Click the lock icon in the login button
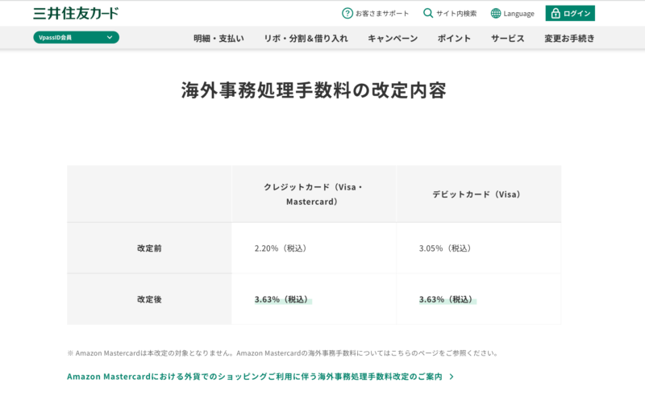This screenshot has width=645, height=396. point(555,13)
